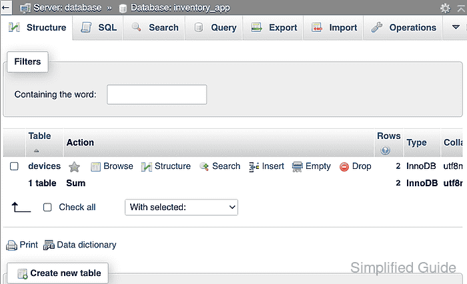Browse the devices table link
The height and width of the screenshot is (284, 467).
[x=112, y=166]
